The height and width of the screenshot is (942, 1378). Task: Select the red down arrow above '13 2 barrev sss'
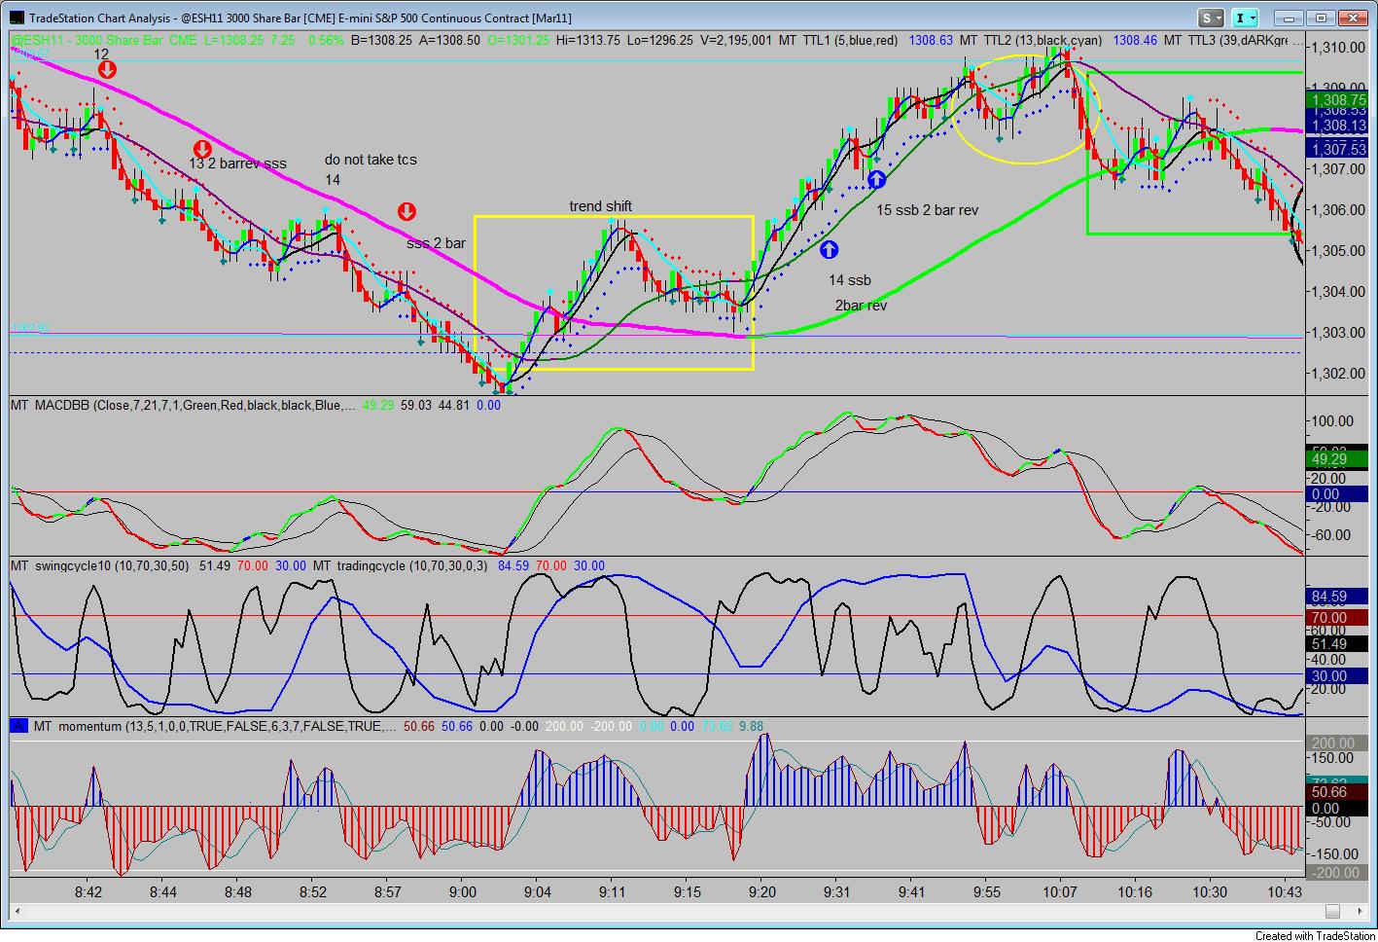[x=202, y=149]
